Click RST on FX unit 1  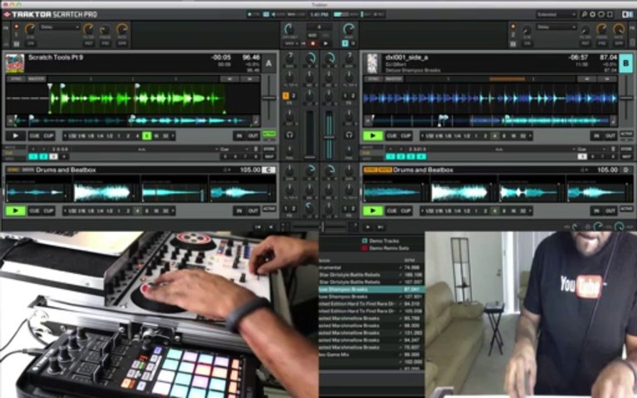(88, 44)
